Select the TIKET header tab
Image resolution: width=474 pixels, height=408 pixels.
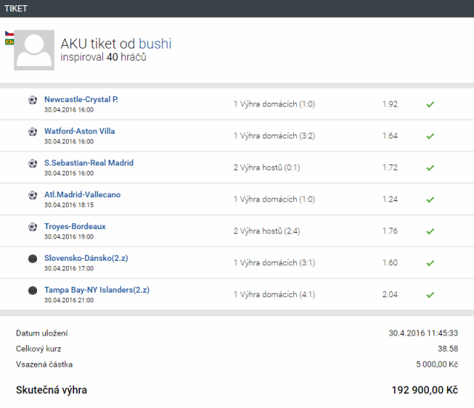[16, 8]
